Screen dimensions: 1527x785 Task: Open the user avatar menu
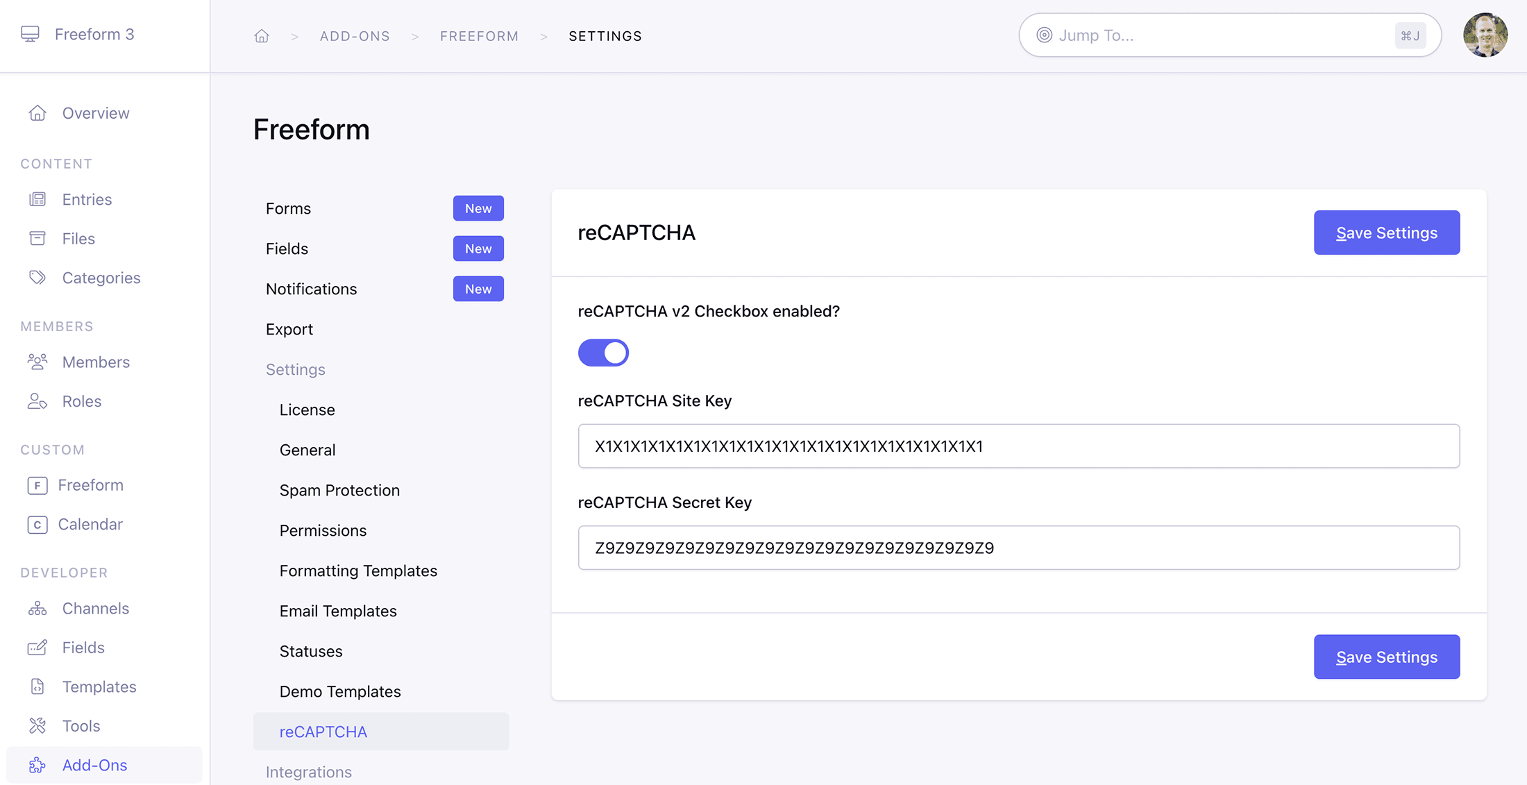(1485, 35)
